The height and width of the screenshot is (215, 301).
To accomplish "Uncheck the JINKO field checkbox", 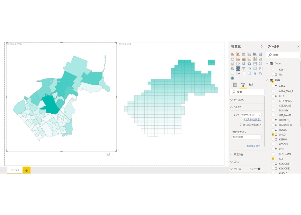I will pos(273,135).
